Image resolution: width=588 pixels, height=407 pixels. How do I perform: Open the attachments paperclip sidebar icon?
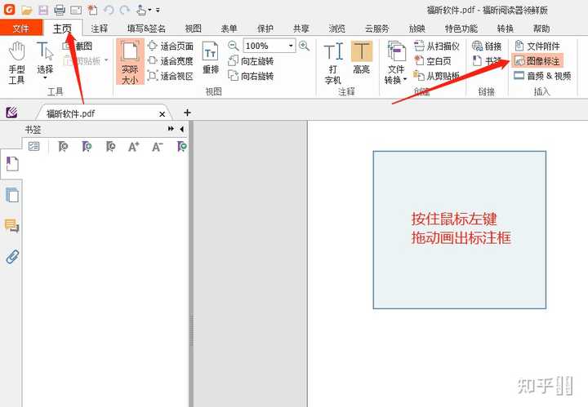click(x=12, y=257)
